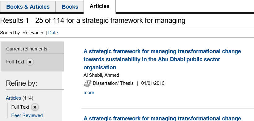This screenshot has height=121, width=254.
Task: Click the publication date 01/01/2016
Action: (153, 83)
